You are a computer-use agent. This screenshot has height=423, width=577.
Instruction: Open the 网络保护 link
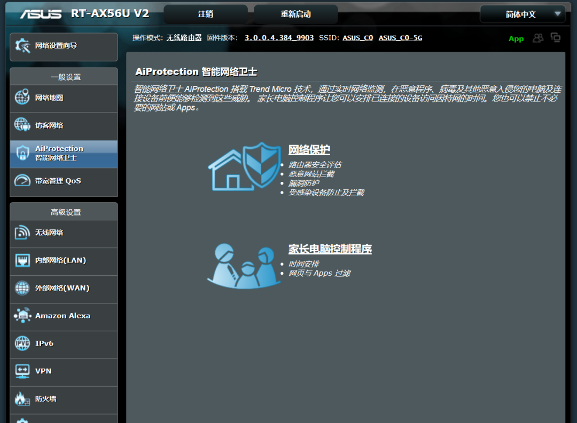point(309,149)
